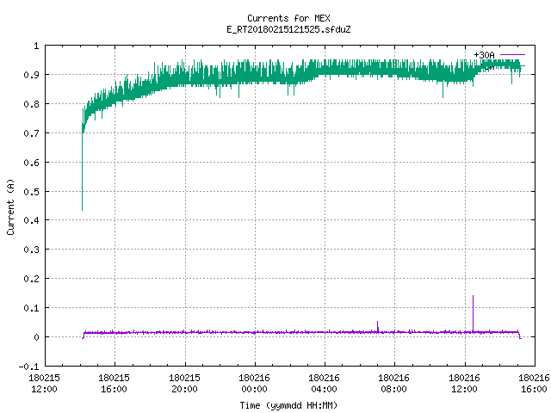Select the "Time (yymmdd HH:MM)" x-axis title
Image resolution: width=551 pixels, height=413 pixels.
(x=288, y=405)
